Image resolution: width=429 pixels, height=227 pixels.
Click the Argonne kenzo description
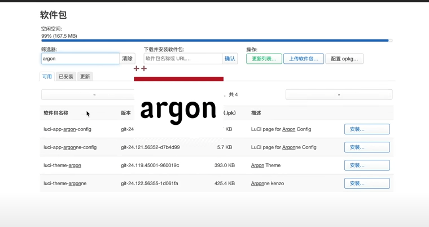[268, 184]
